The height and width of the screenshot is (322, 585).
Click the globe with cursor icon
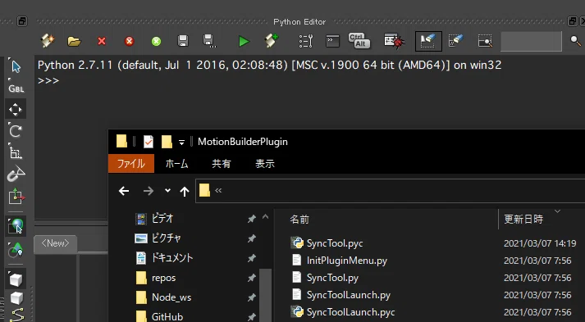coord(16,226)
